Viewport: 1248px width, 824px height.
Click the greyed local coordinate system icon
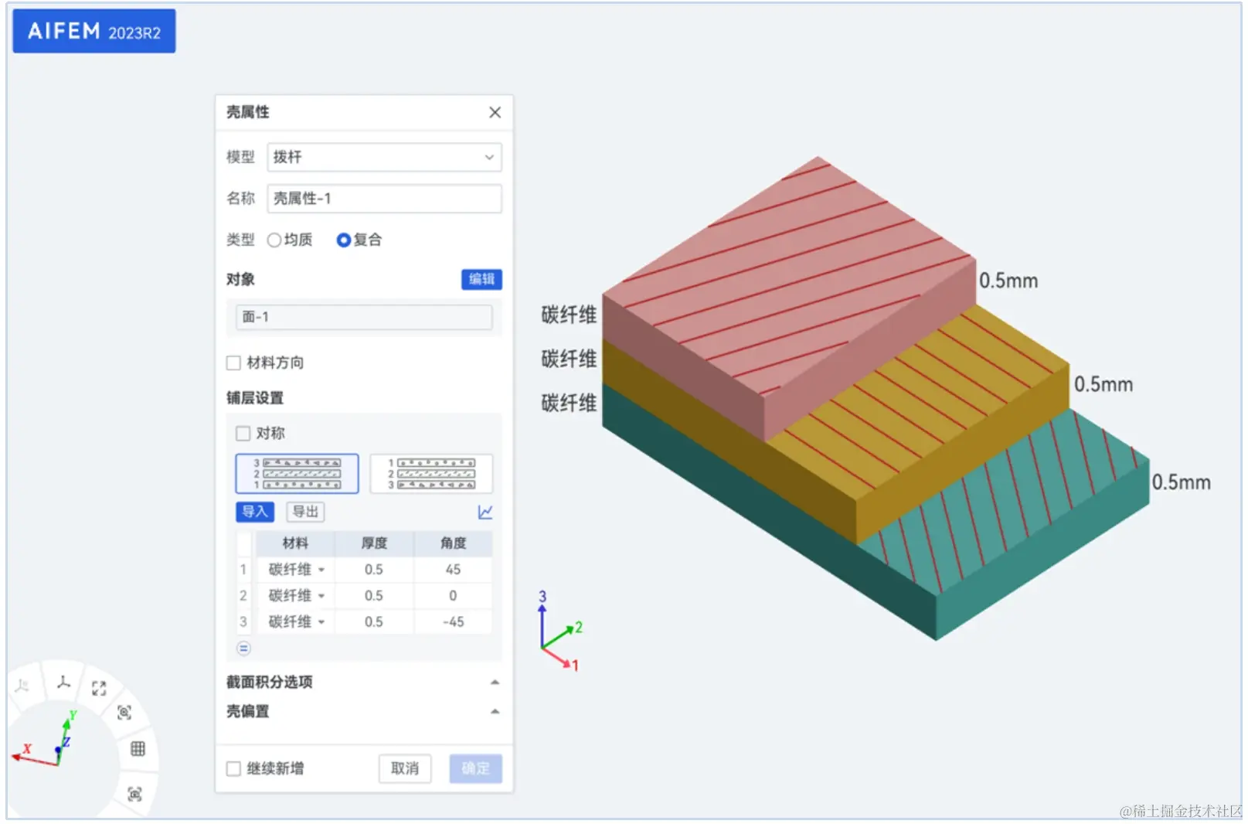tap(22, 685)
